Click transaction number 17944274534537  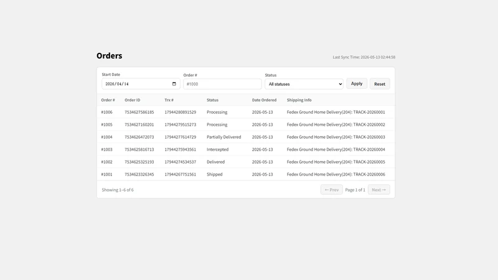pyautogui.click(x=181, y=162)
